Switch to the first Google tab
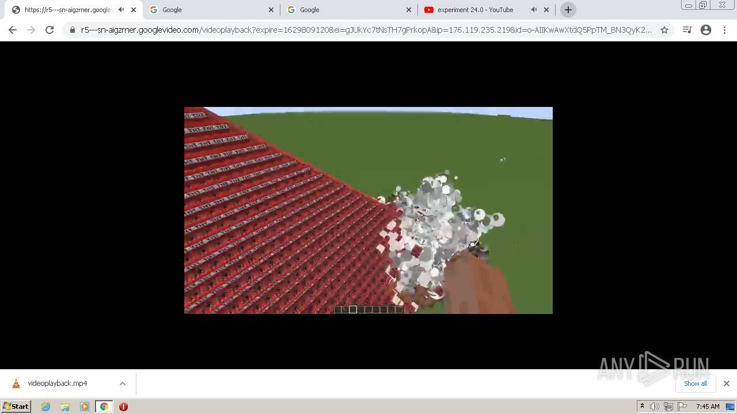 [x=172, y=10]
